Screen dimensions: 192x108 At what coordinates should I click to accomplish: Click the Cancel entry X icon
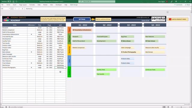15,9
